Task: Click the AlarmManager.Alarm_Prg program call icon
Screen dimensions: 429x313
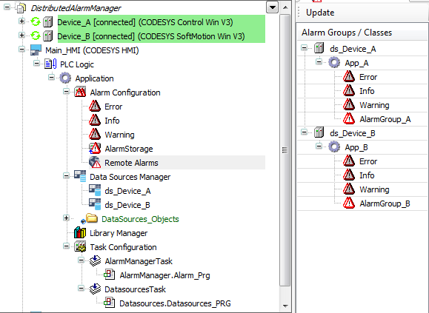Action: (x=110, y=275)
